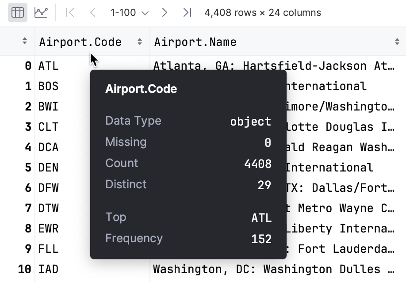Click the Data Type value object

[x=251, y=122]
